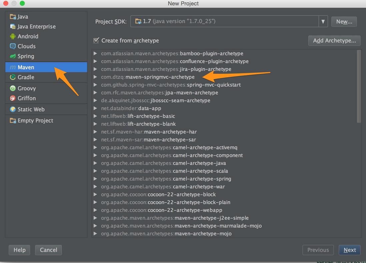The height and width of the screenshot is (263, 366).
Task: Expand maven-springmvc-archetype node
Action: (95, 77)
